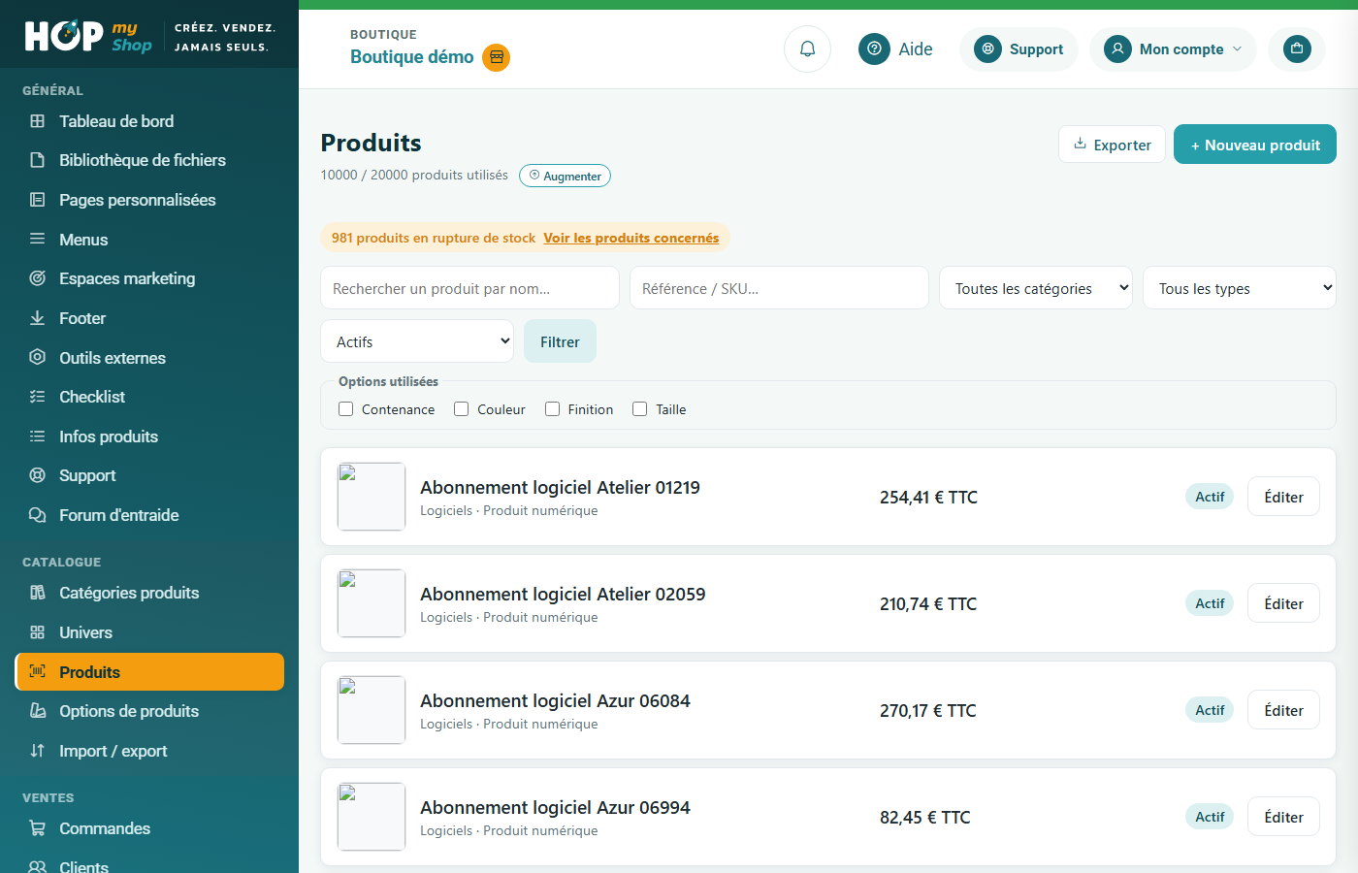Click the Référence / SKU input field
1358x873 pixels.
(x=779, y=288)
